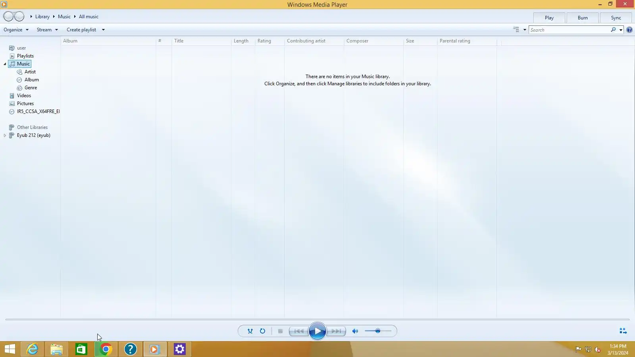Screen dimensions: 635x357
Task: Skip to the next track
Action: [336, 331]
